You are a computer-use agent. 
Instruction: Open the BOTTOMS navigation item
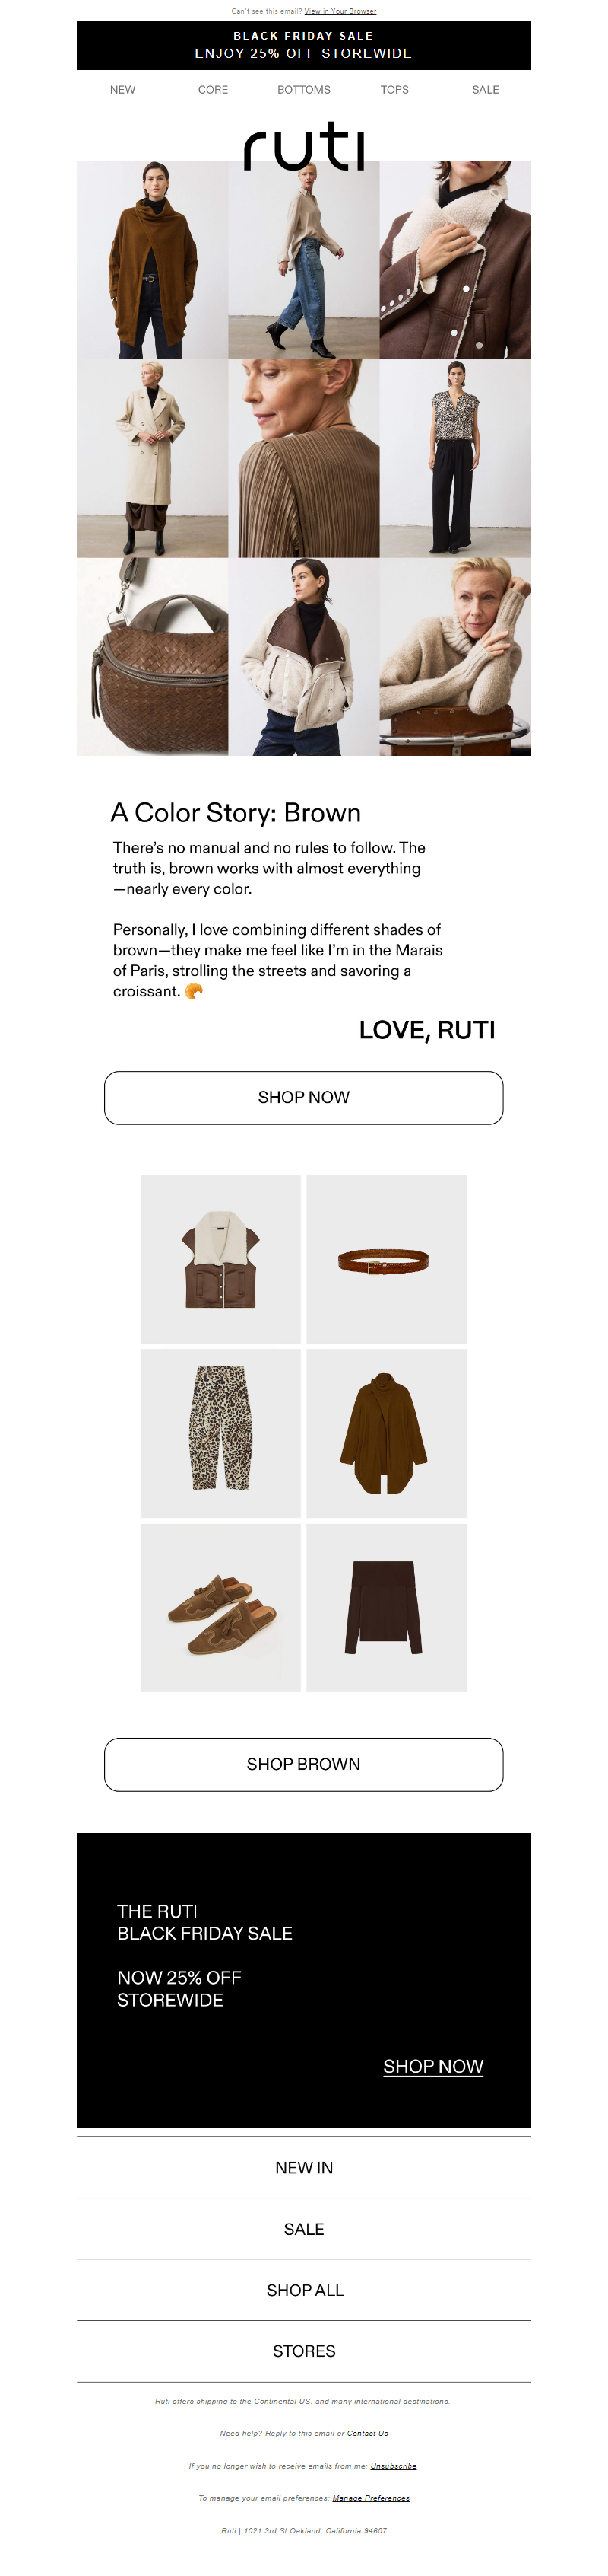tap(303, 90)
